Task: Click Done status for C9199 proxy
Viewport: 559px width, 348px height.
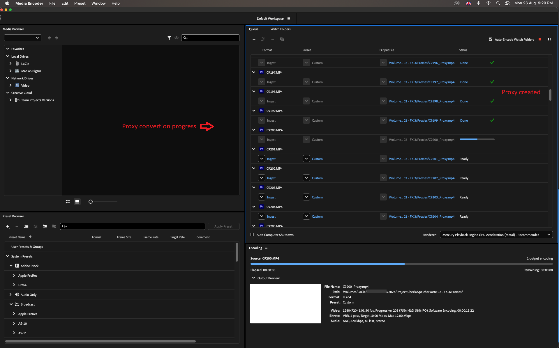Action: tap(464, 120)
